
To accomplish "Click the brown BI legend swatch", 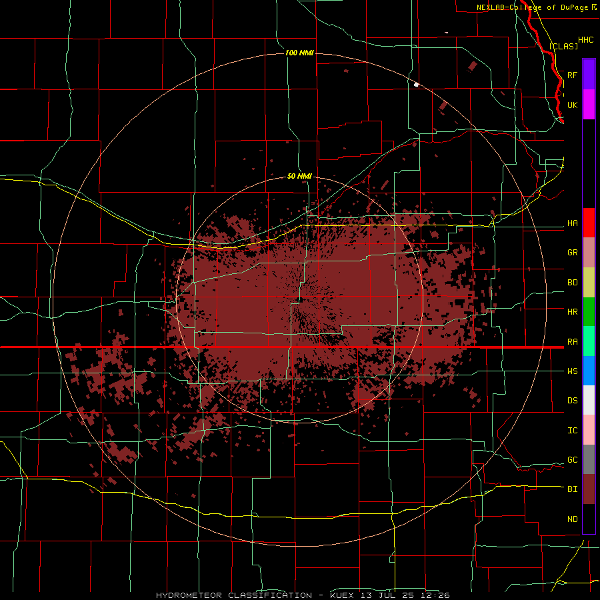I will pyautogui.click(x=589, y=489).
